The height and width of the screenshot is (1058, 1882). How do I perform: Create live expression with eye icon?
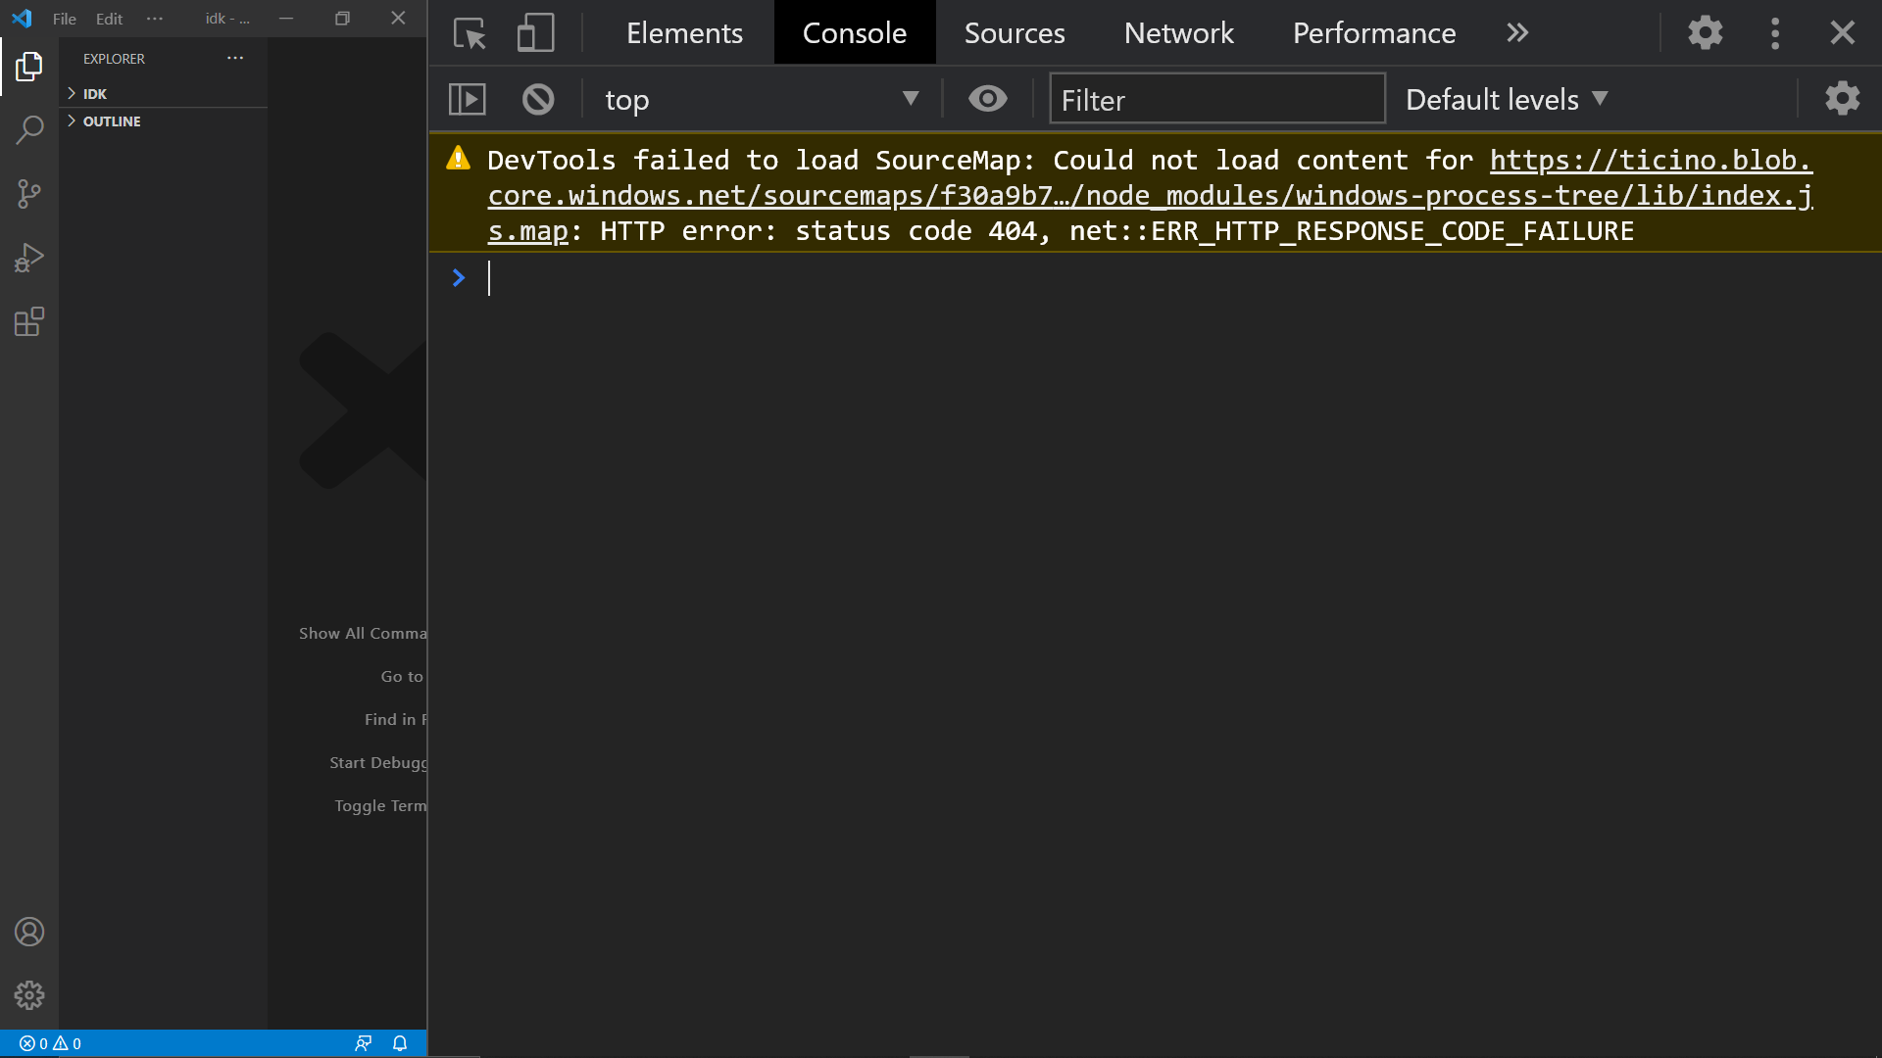tap(988, 99)
